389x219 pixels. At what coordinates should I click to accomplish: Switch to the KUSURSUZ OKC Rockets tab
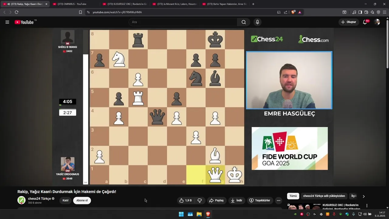pyautogui.click(x=125, y=4)
